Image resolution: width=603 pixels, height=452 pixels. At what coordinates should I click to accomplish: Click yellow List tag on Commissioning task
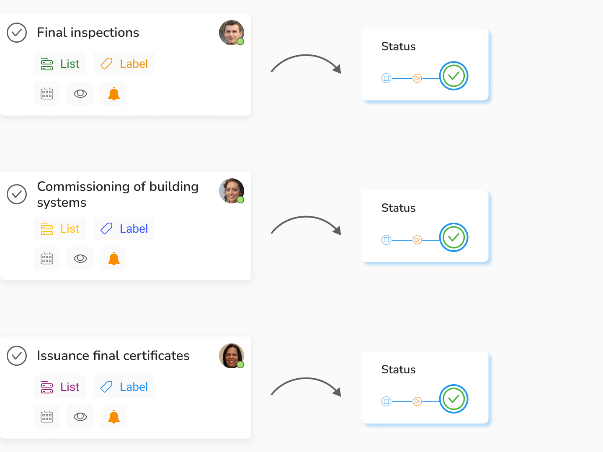(x=60, y=229)
